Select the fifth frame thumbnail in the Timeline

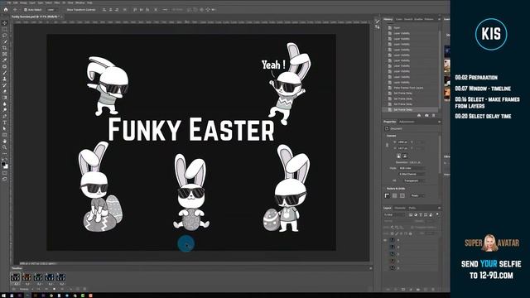(x=61, y=277)
